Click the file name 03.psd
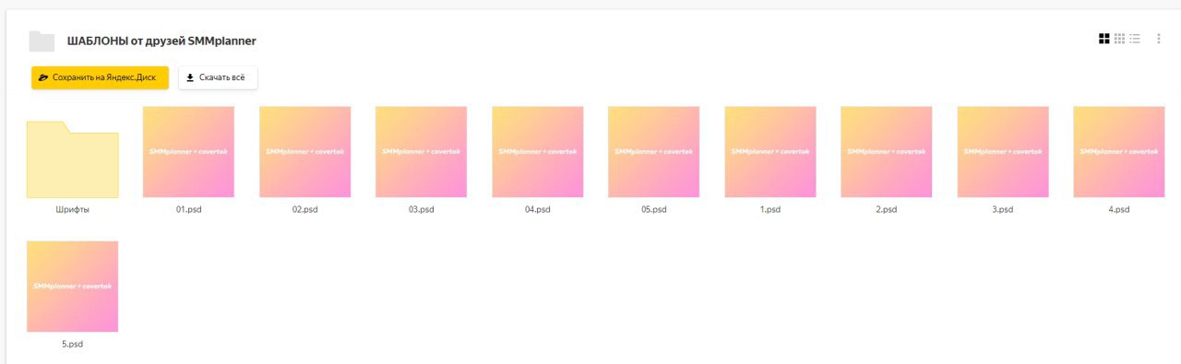The image size is (1181, 364). click(421, 210)
